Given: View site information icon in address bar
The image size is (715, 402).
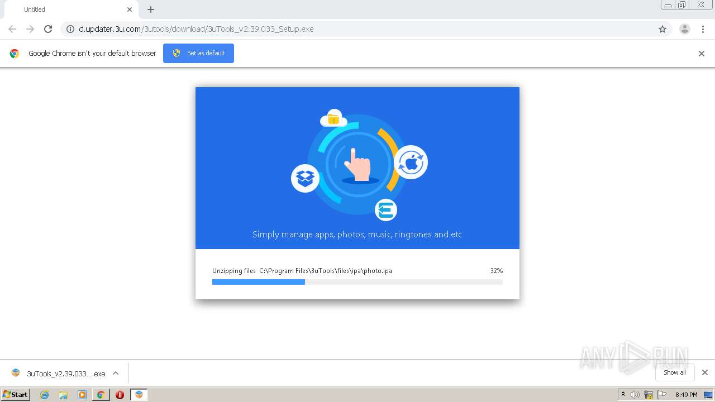Looking at the screenshot, I should (x=70, y=29).
